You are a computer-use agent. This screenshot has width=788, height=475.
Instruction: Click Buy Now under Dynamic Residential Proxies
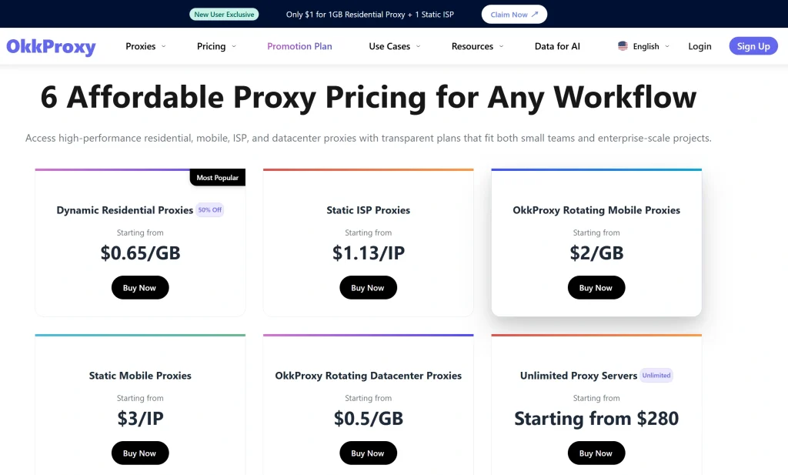(139, 287)
